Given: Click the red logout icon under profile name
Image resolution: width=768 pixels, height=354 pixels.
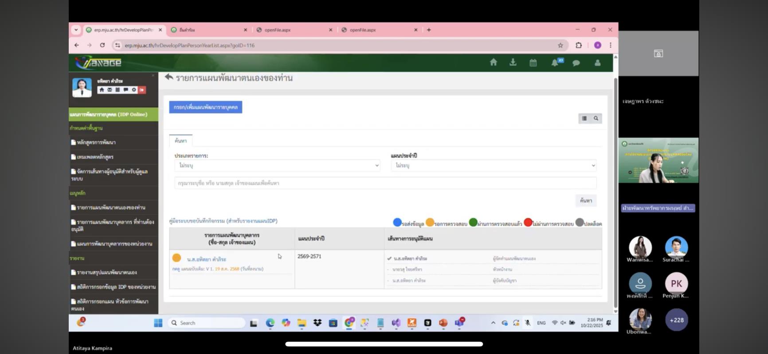Looking at the screenshot, I should click(142, 90).
